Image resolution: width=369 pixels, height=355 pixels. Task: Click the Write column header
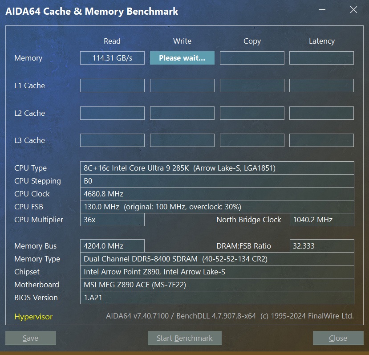click(x=182, y=41)
